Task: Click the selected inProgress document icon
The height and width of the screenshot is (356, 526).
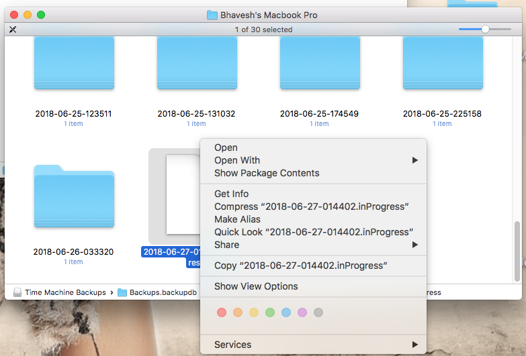Action: coord(183,194)
